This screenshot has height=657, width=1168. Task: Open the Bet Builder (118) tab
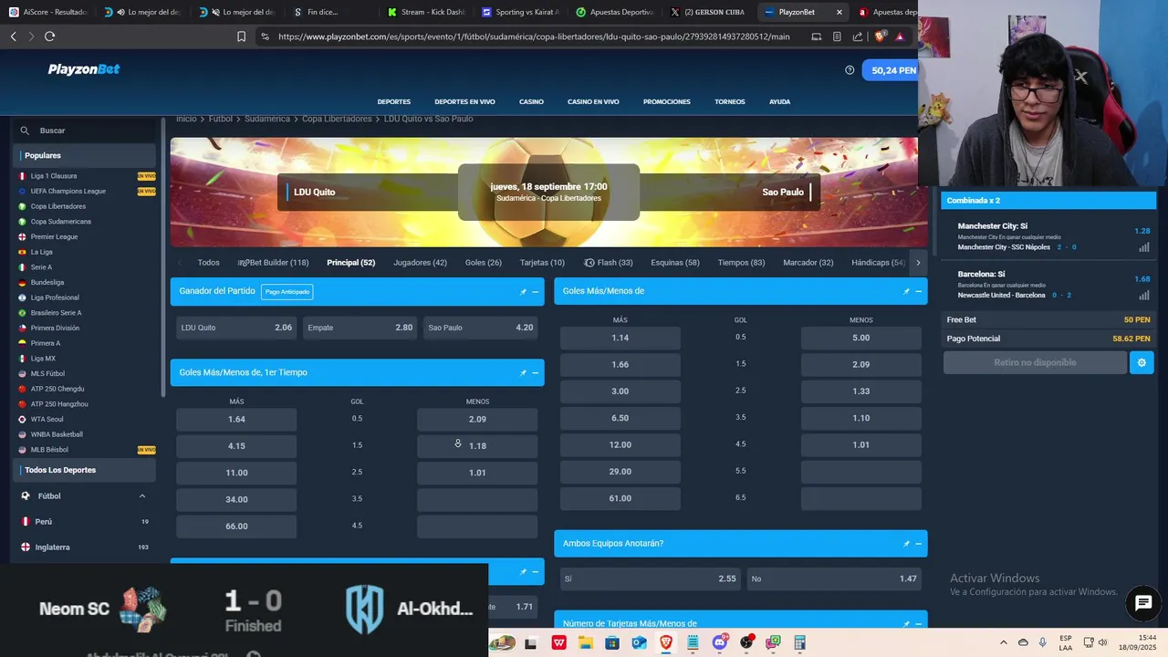[x=274, y=263]
